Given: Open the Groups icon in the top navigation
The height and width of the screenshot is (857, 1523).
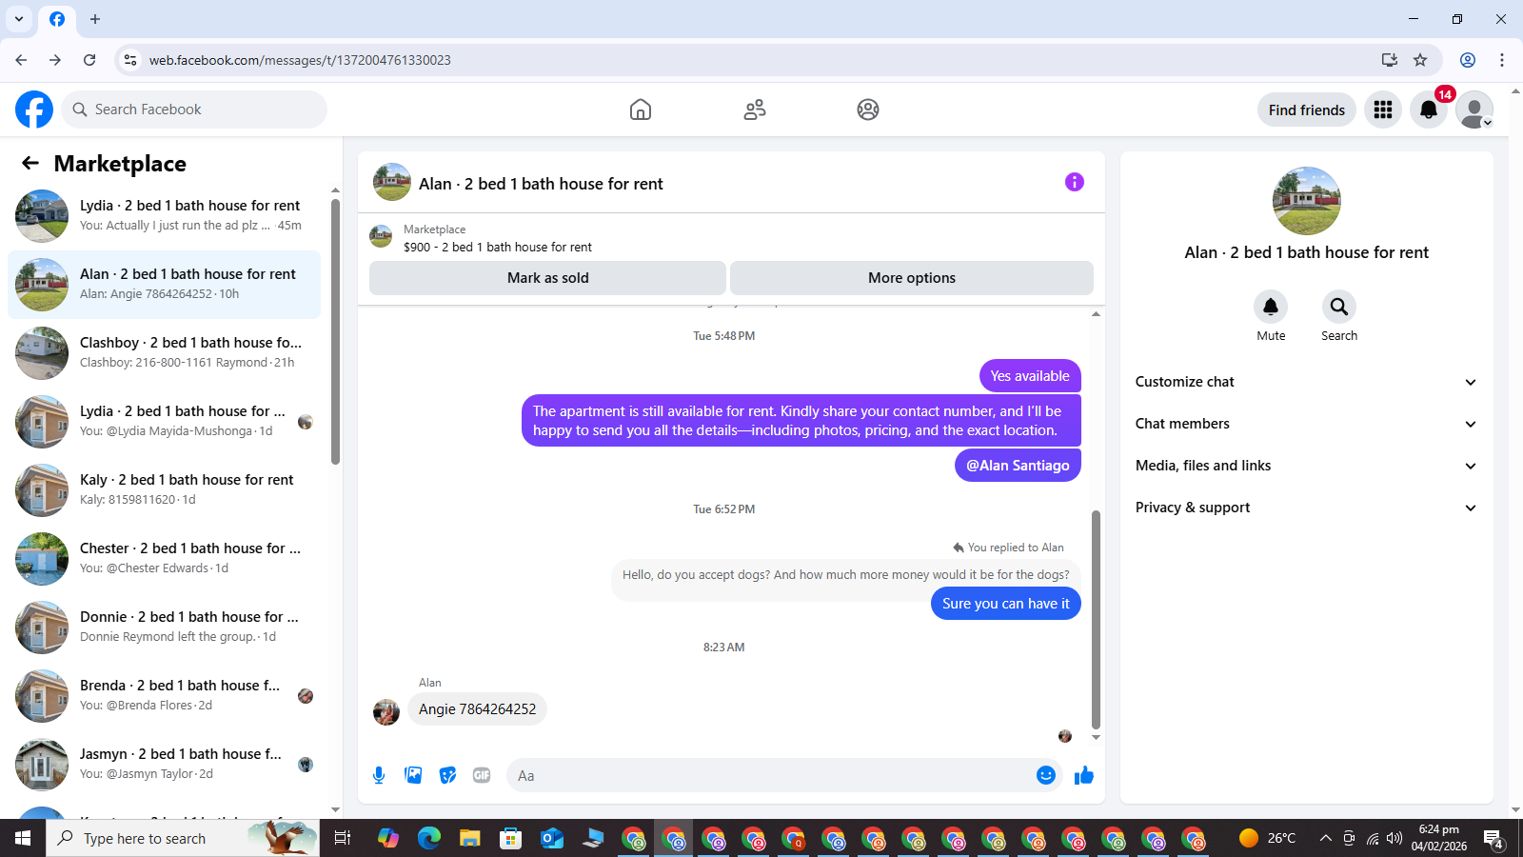Looking at the screenshot, I should click(x=868, y=110).
